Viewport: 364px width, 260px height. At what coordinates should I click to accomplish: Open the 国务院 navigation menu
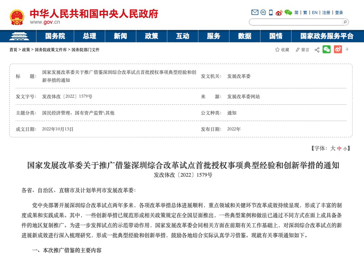pyautogui.click(x=55, y=36)
